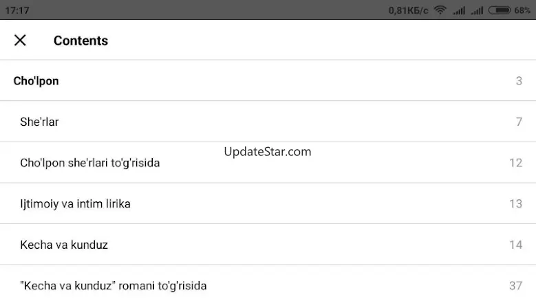536x301 pixels.
Task: Tap the second cellular signal icon
Action: [477, 10]
